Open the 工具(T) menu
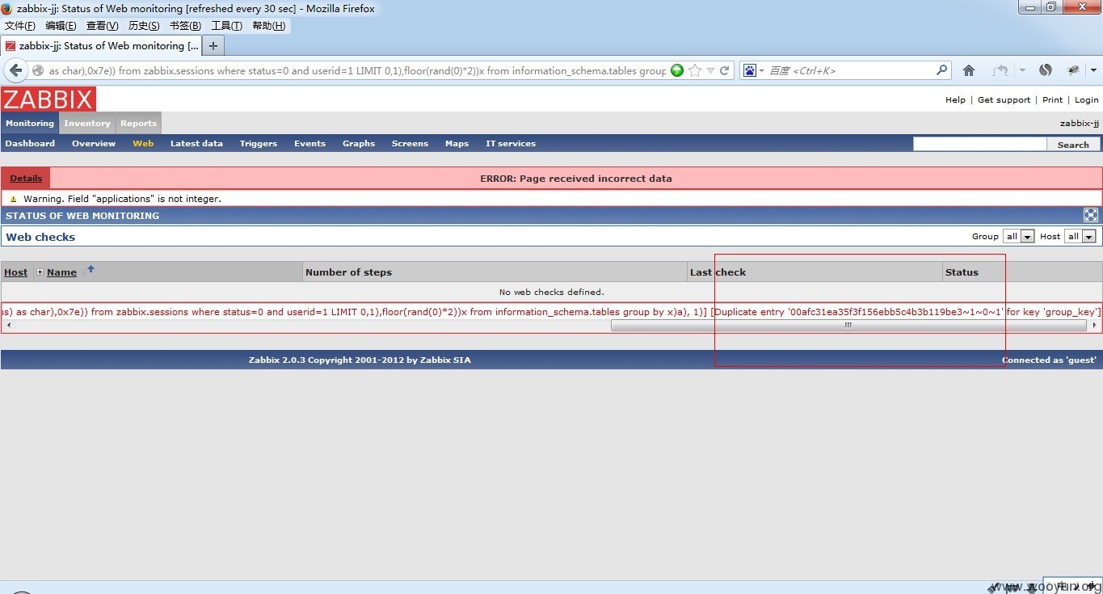This screenshot has width=1103, height=594. click(226, 26)
